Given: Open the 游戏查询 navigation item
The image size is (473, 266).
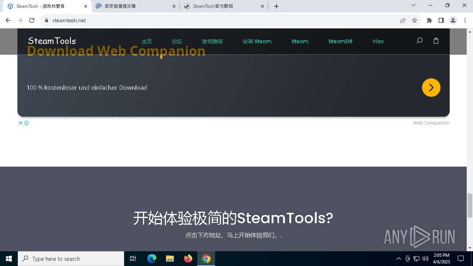Looking at the screenshot, I should (212, 41).
